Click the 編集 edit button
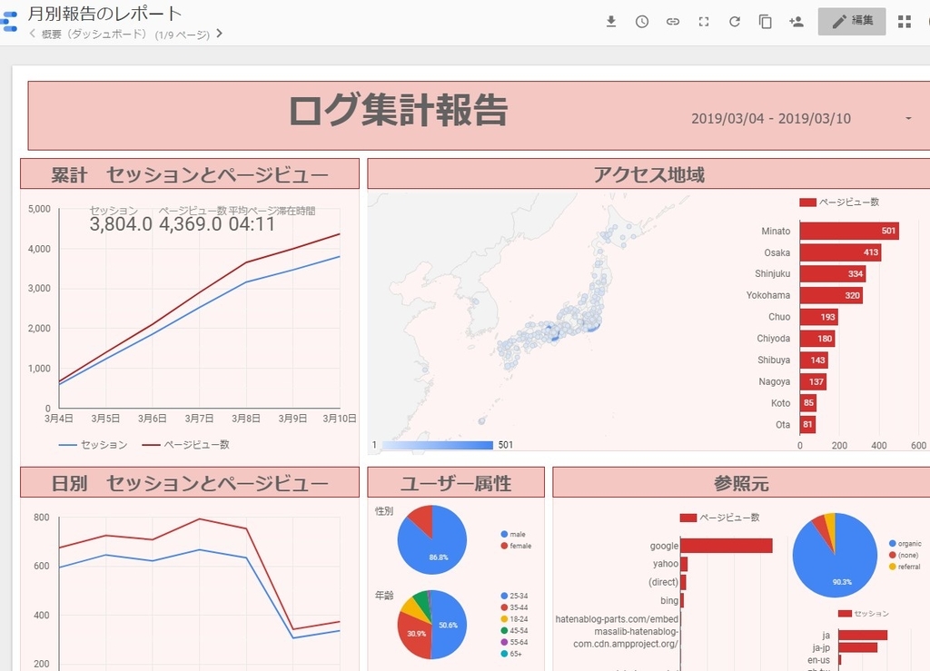930x671 pixels. pos(851,21)
